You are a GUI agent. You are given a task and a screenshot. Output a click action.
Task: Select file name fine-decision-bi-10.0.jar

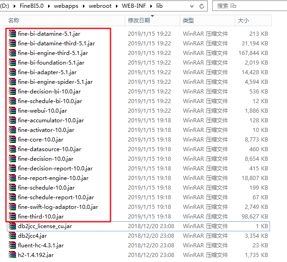(49, 92)
